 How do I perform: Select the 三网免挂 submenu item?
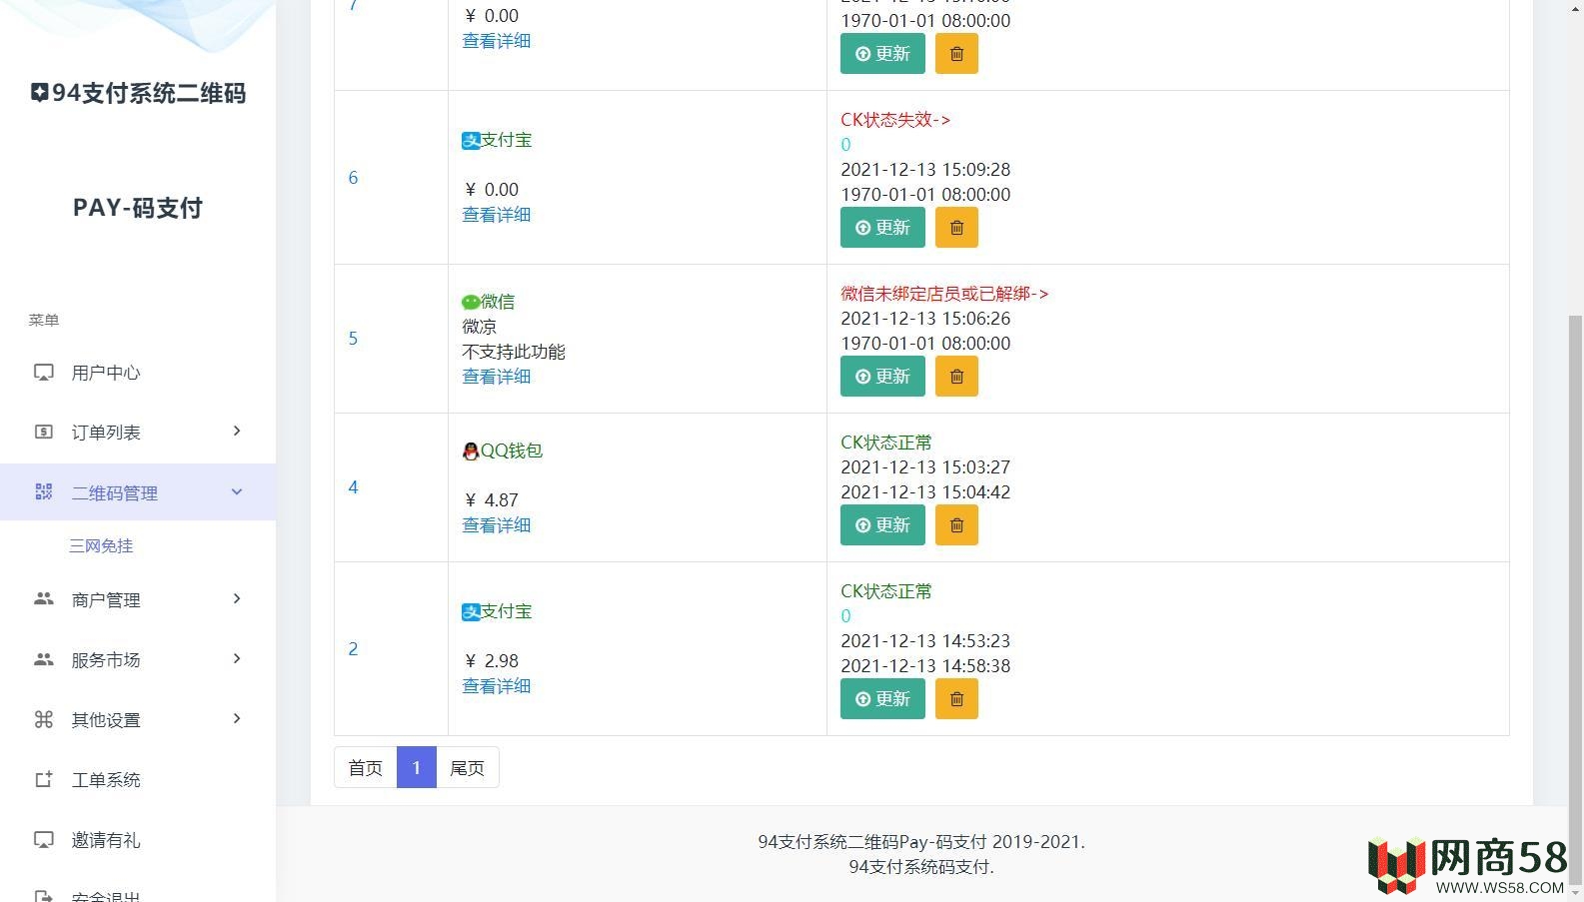101,545
